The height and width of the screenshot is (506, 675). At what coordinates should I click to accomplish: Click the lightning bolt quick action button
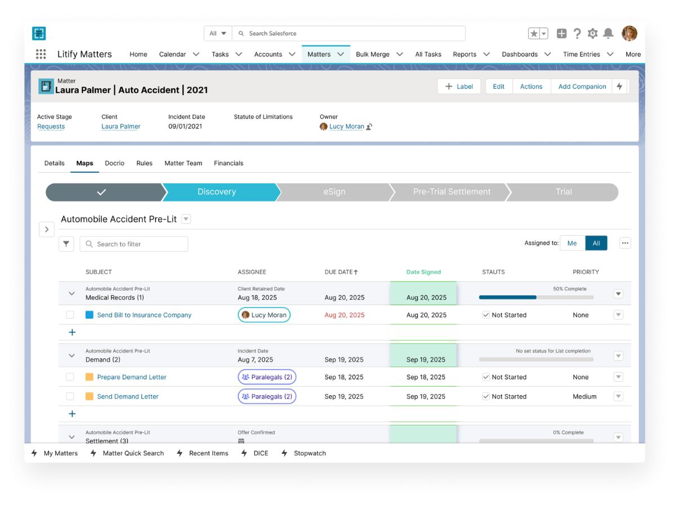click(x=619, y=87)
